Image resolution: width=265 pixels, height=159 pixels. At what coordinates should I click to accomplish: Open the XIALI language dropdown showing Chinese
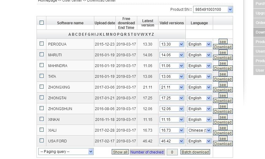(x=199, y=130)
